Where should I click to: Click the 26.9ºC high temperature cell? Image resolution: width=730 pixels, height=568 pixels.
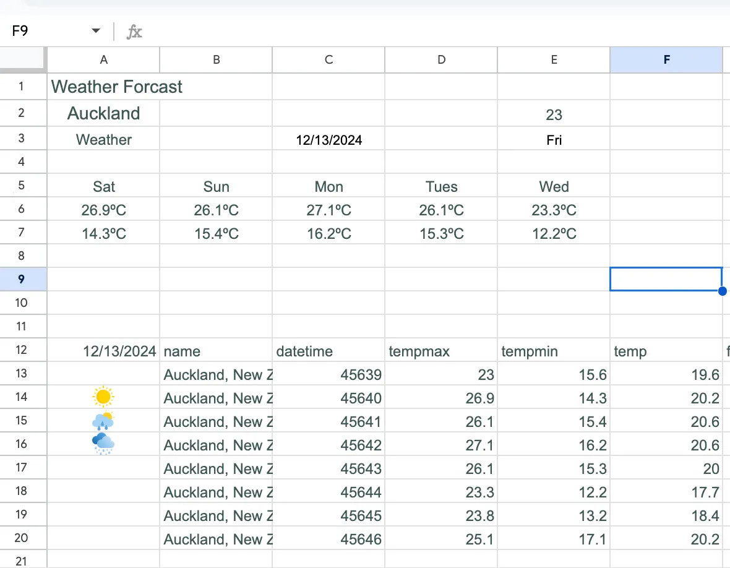(x=103, y=209)
